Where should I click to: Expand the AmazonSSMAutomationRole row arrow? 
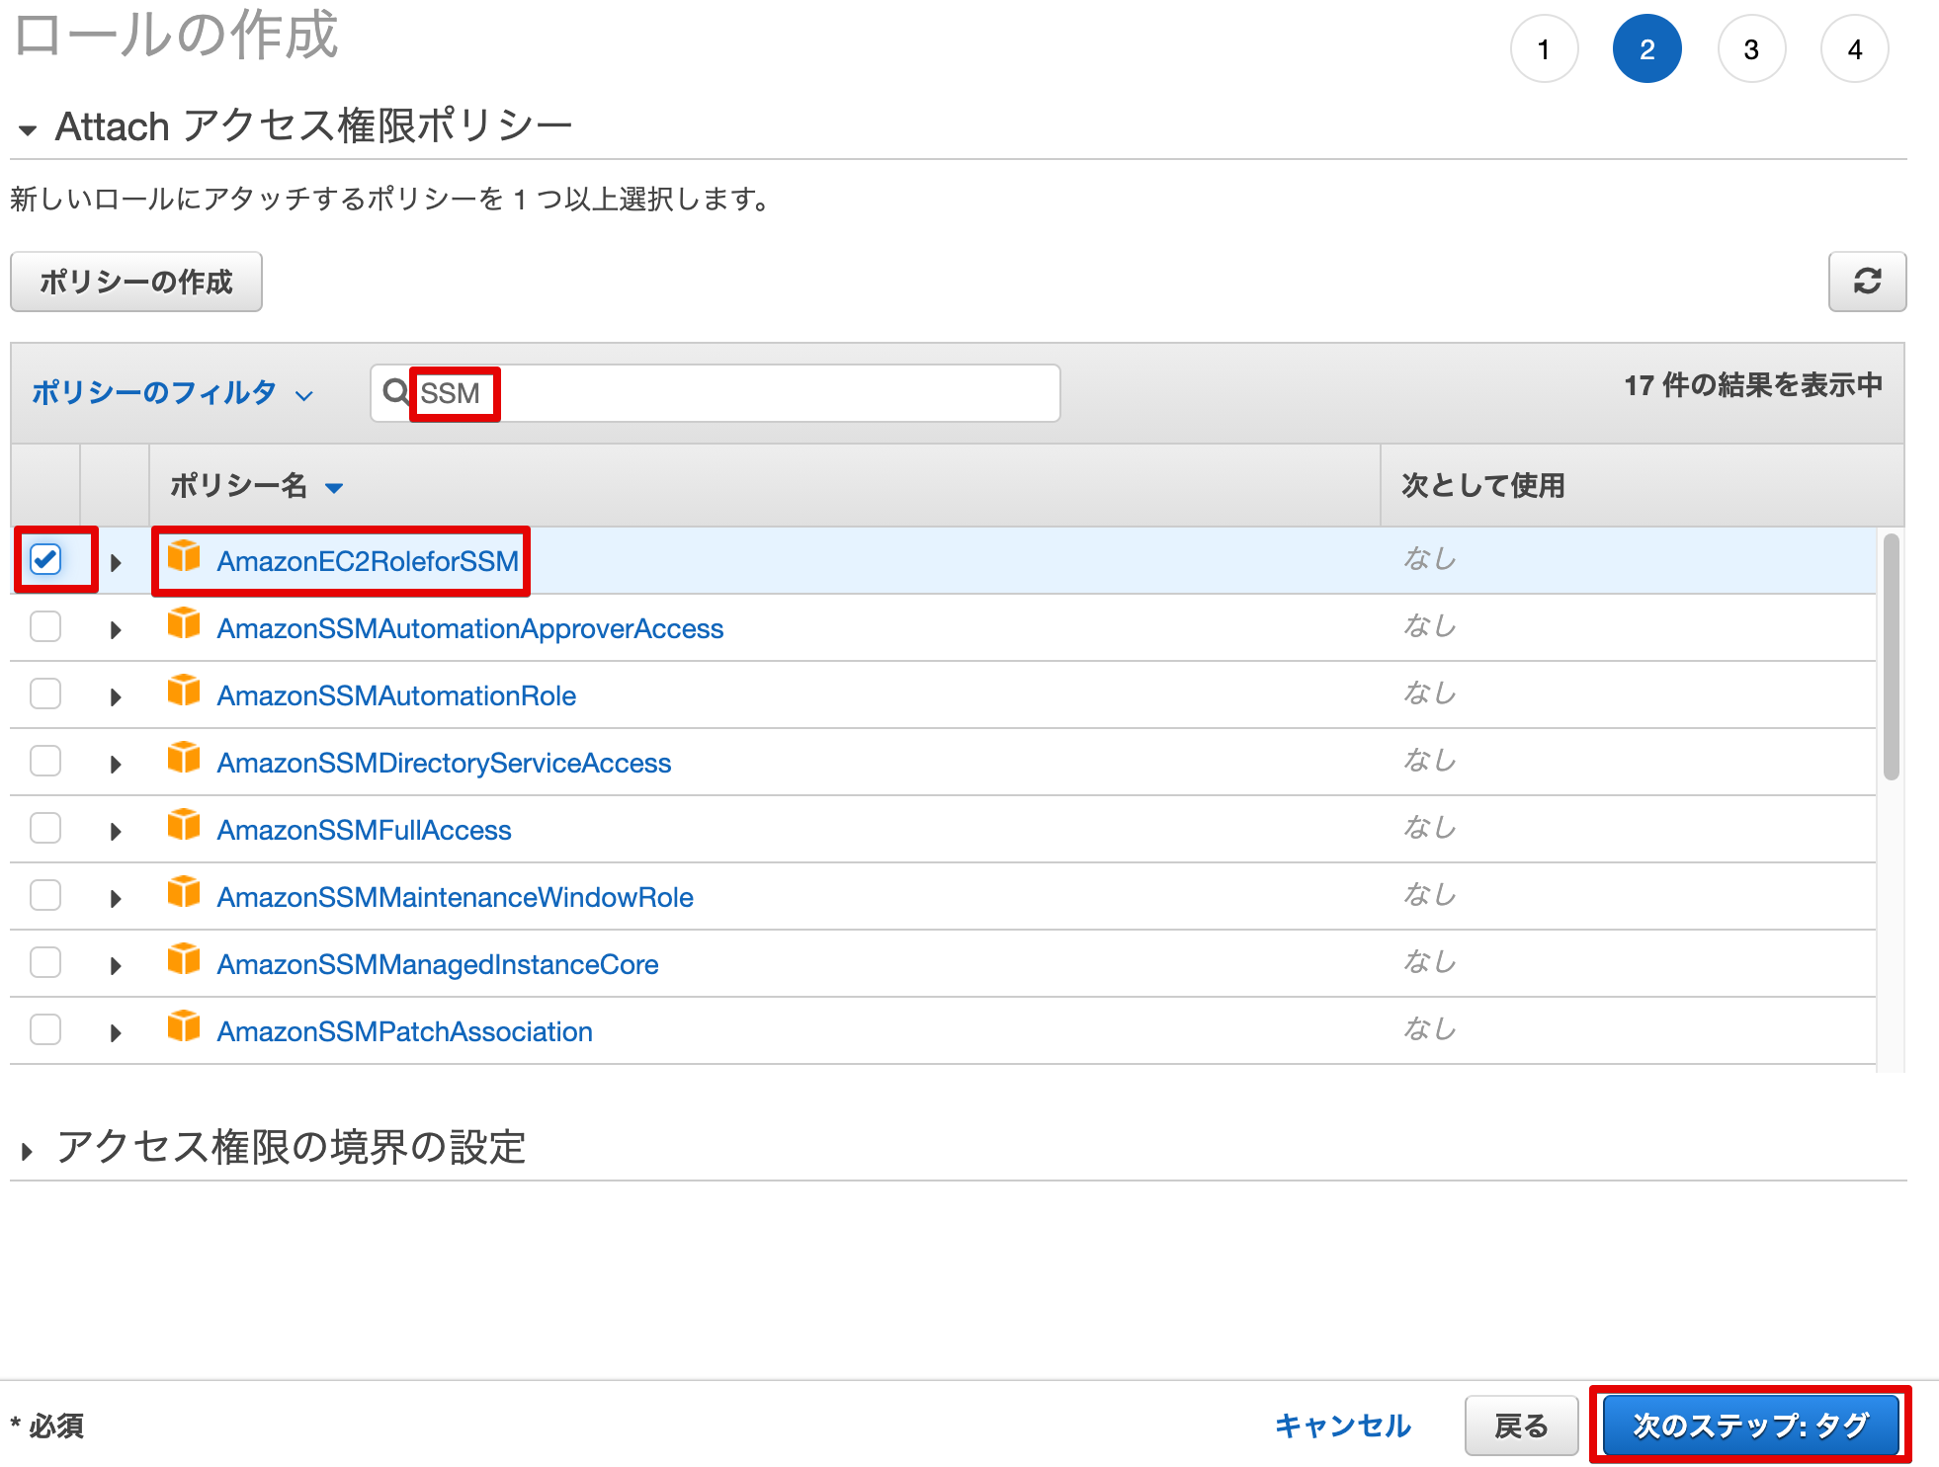pos(116,697)
